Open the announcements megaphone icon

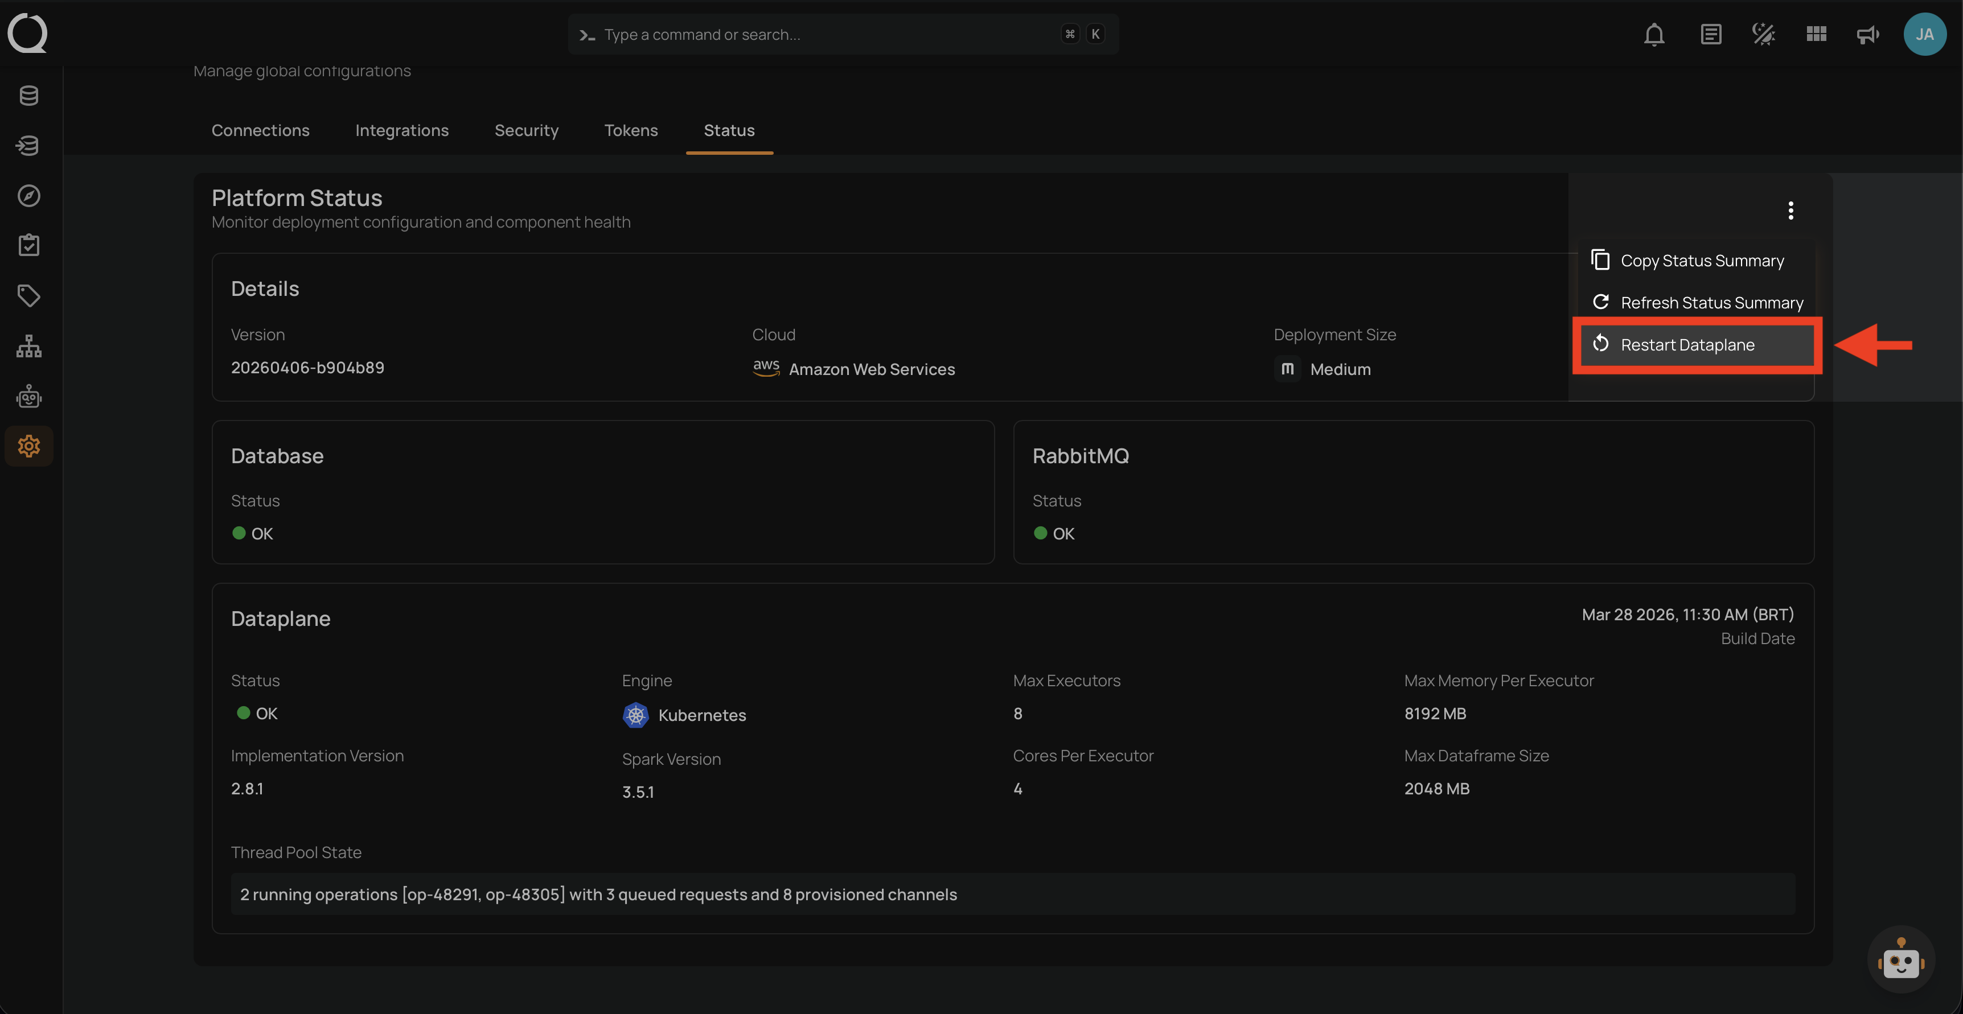point(1868,34)
